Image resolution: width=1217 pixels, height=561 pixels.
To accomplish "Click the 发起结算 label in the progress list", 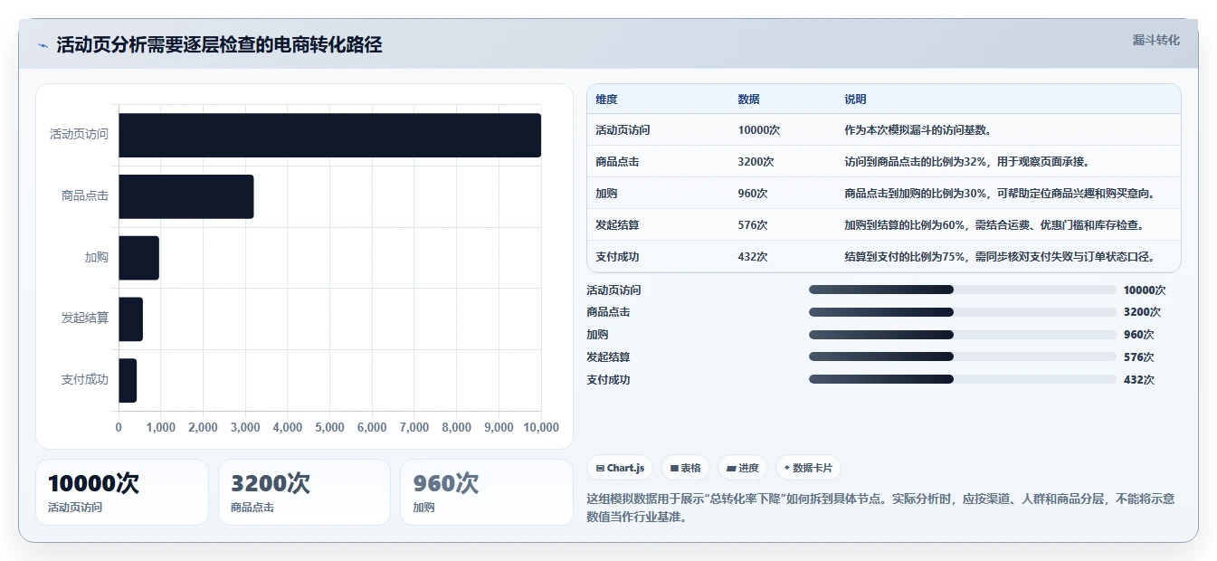I will click(x=608, y=357).
